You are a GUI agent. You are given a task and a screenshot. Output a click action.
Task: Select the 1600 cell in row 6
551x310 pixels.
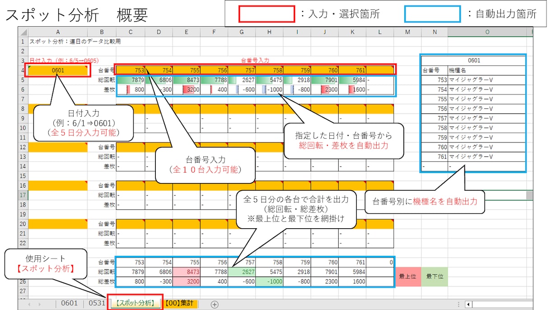[352, 89]
